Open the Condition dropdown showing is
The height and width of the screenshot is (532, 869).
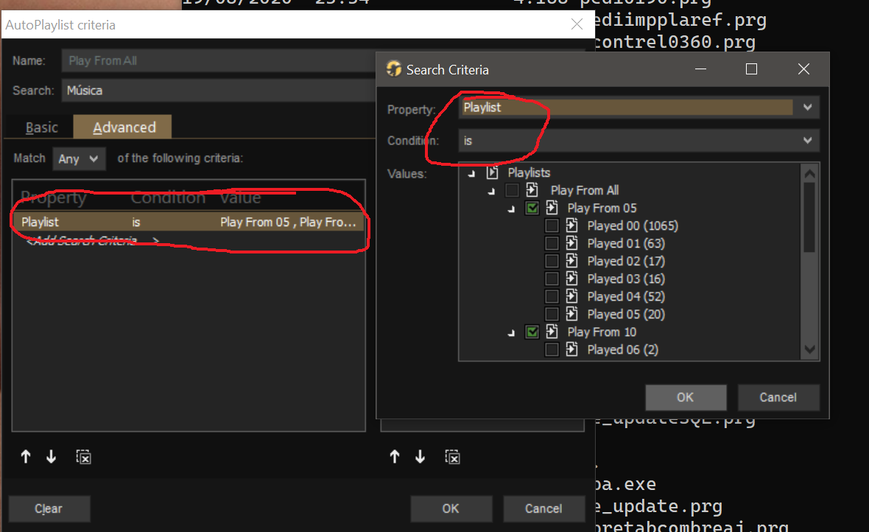pos(639,141)
